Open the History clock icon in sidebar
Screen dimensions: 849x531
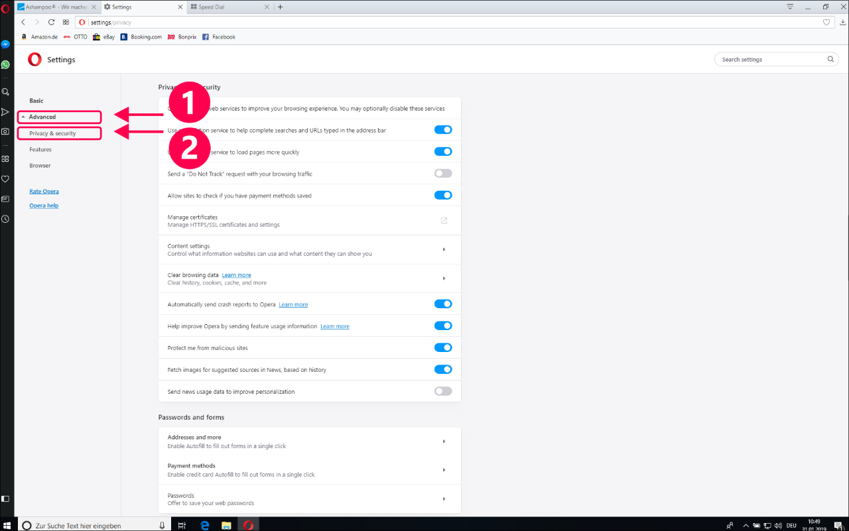(5, 219)
